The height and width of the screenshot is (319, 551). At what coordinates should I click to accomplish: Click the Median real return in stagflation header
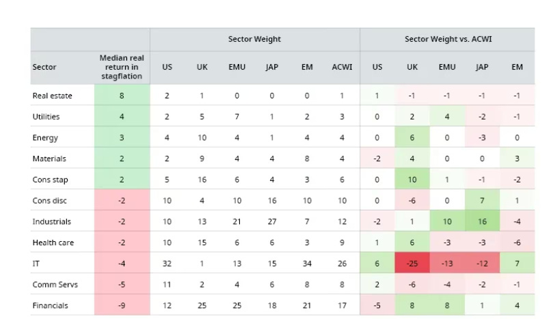pyautogui.click(x=122, y=67)
